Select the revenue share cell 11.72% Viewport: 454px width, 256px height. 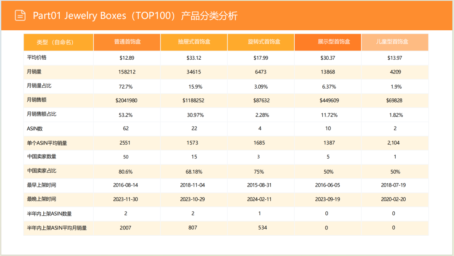coord(329,115)
